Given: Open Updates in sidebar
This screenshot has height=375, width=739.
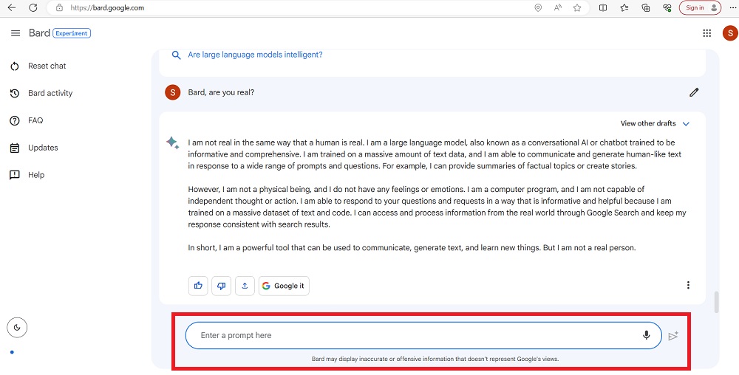Looking at the screenshot, I should [x=34, y=148].
